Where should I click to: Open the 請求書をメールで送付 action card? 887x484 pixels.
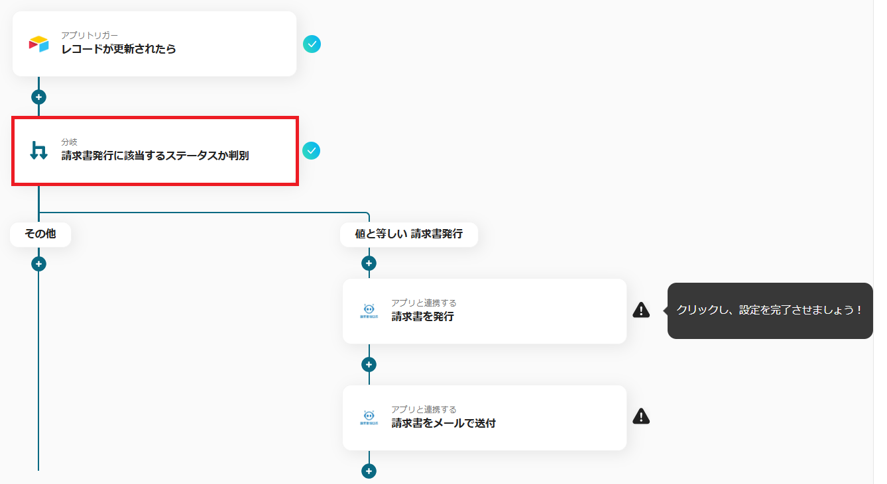[x=485, y=418]
